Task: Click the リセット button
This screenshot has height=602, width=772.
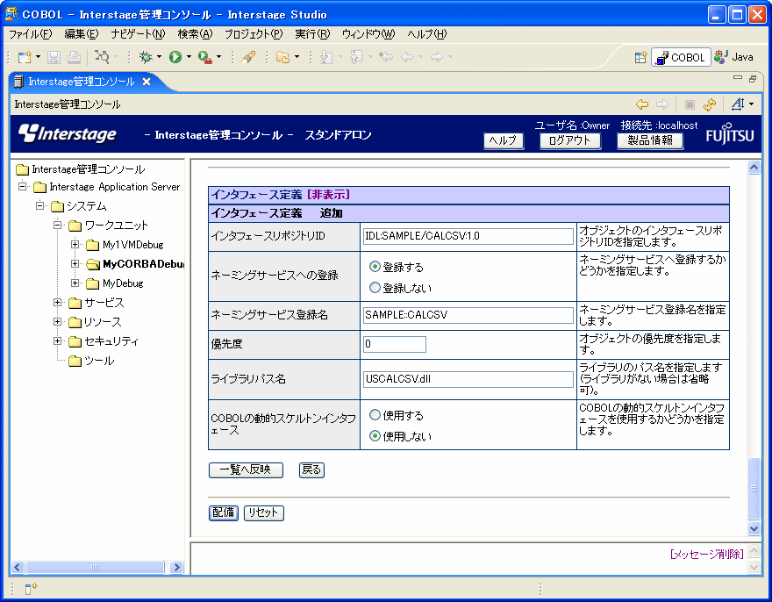Action: 264,512
